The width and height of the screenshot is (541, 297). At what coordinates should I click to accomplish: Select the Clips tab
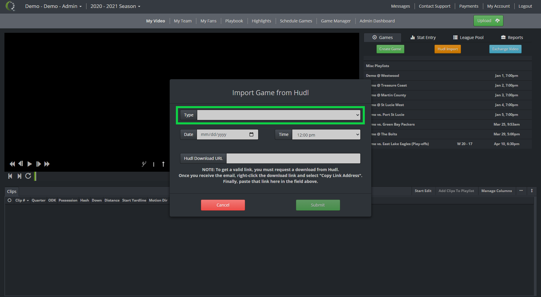click(12, 191)
